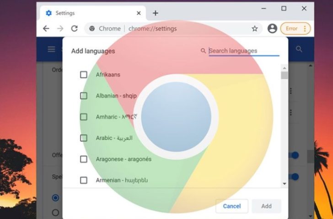Cancel the Add languages dialog
This screenshot has width=333, height=219.
tap(232, 206)
